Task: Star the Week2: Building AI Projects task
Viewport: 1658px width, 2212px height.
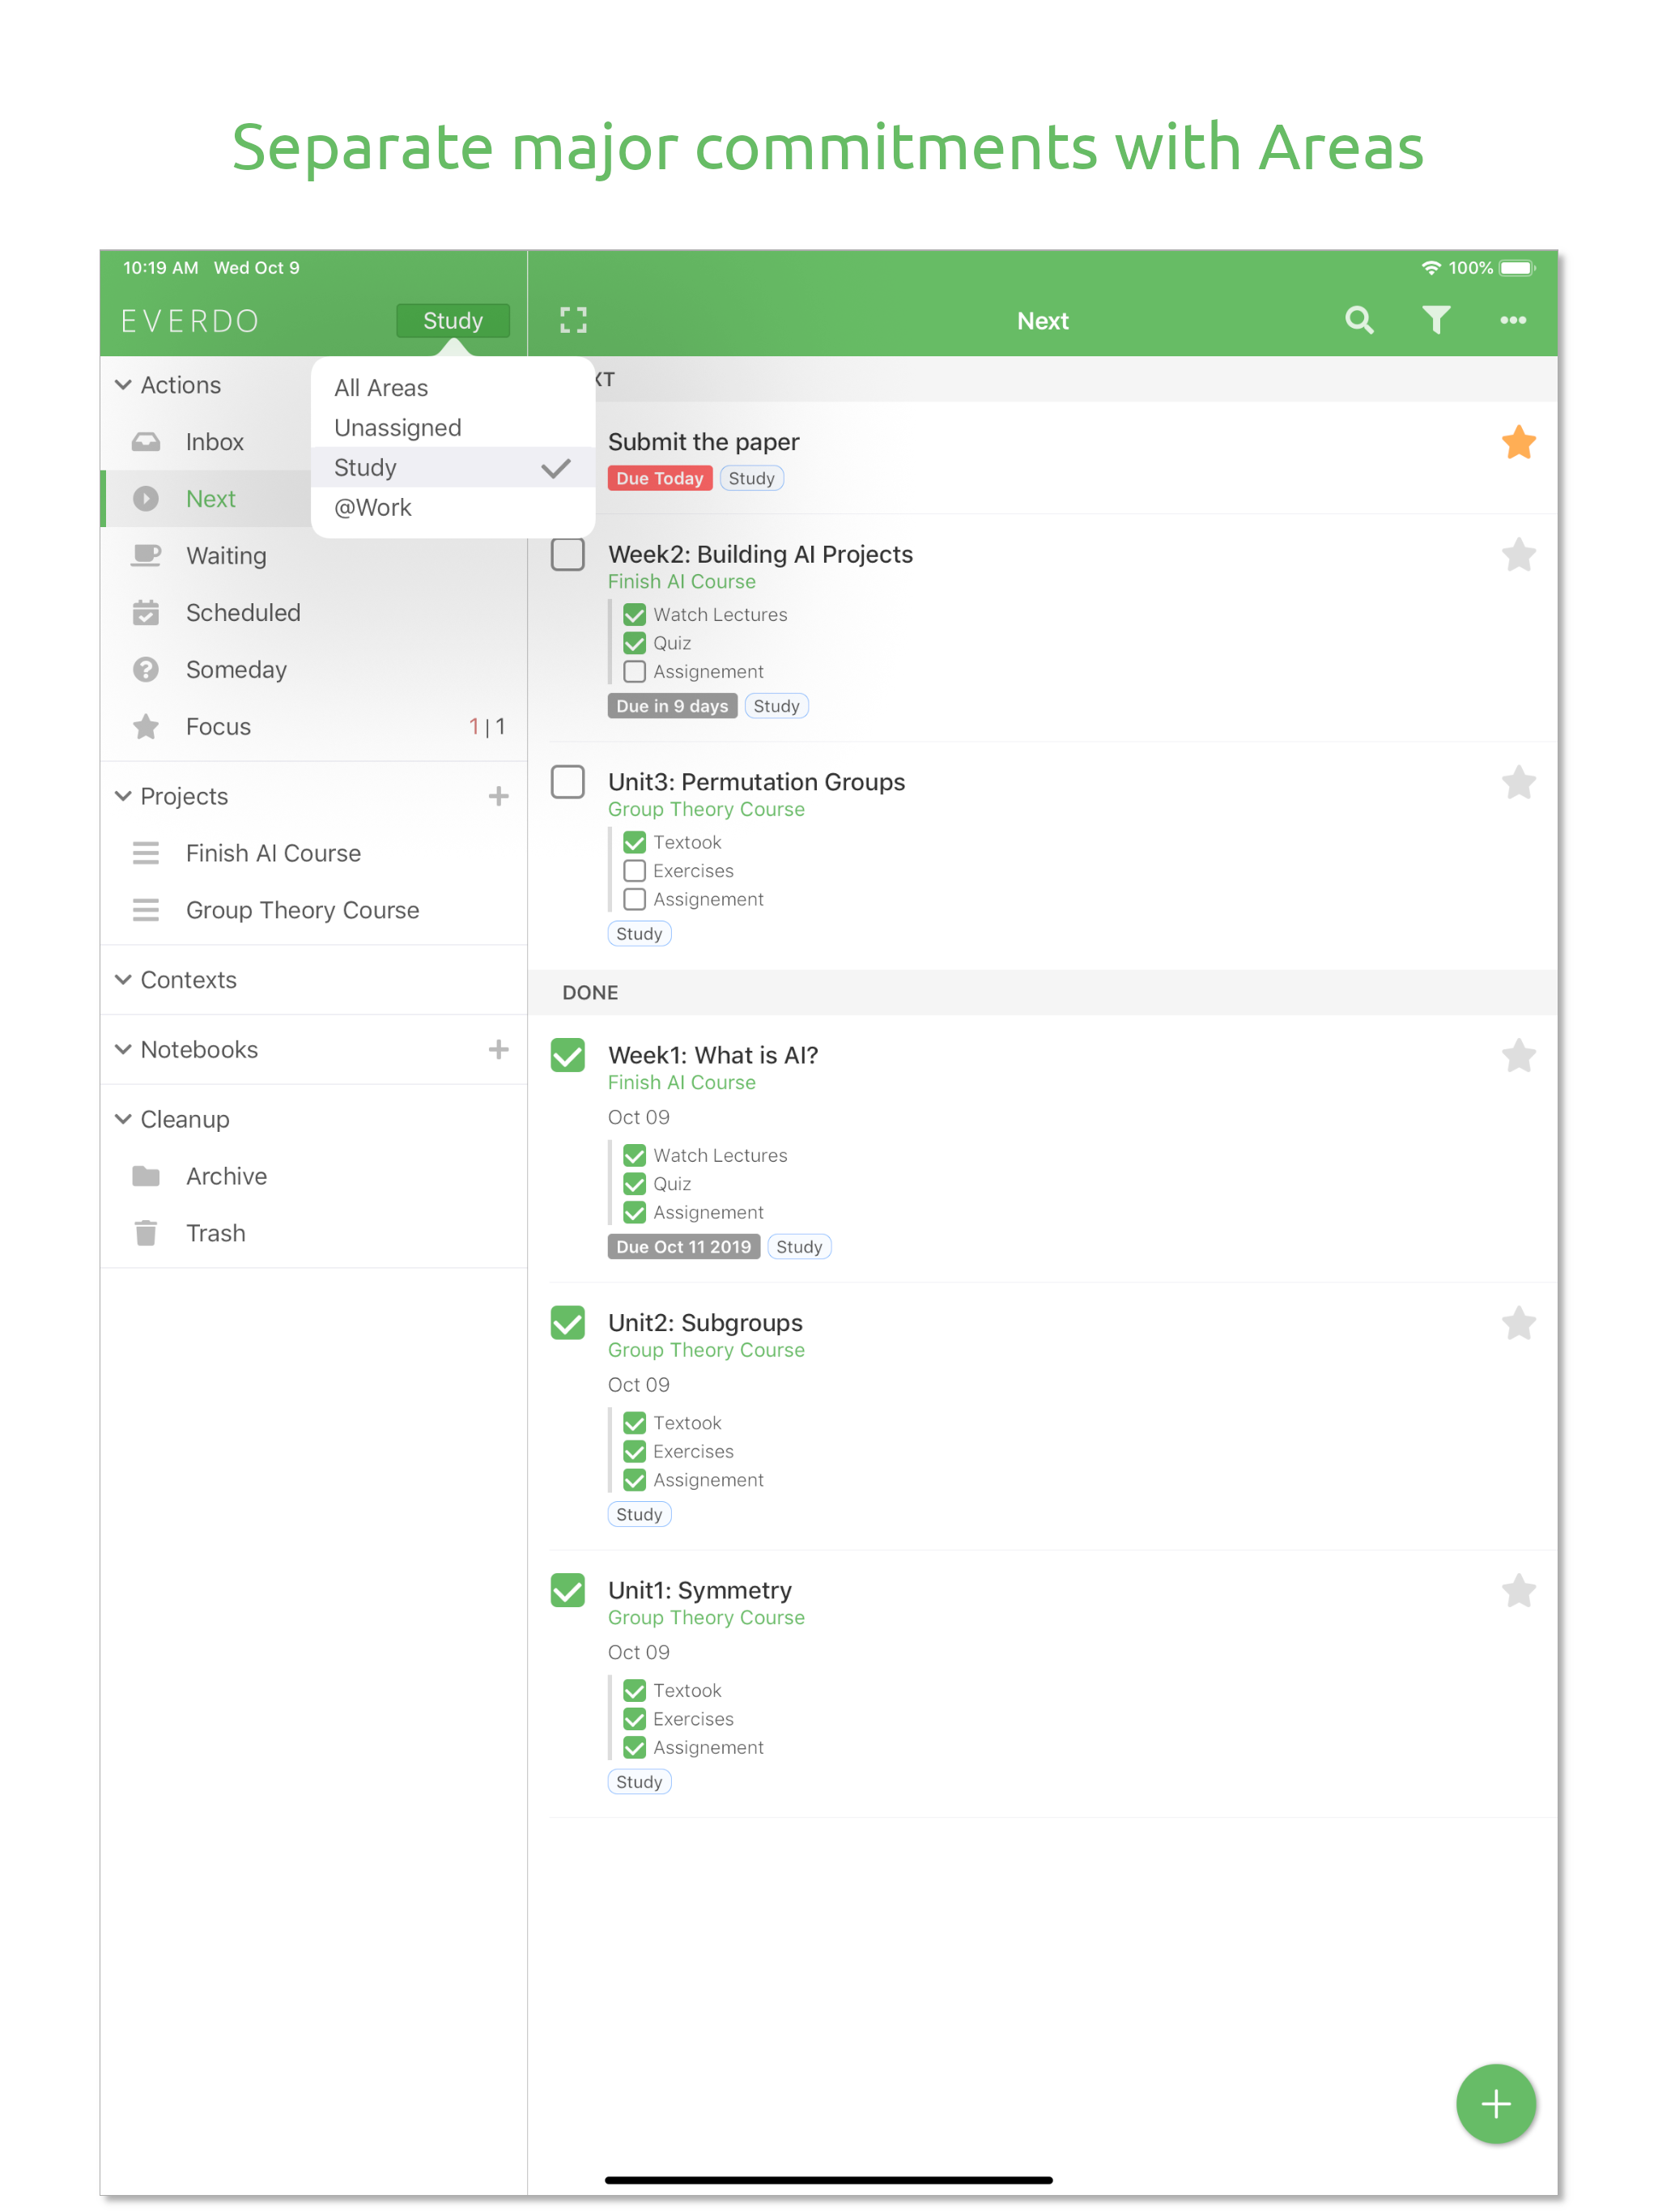Action: [1518, 555]
